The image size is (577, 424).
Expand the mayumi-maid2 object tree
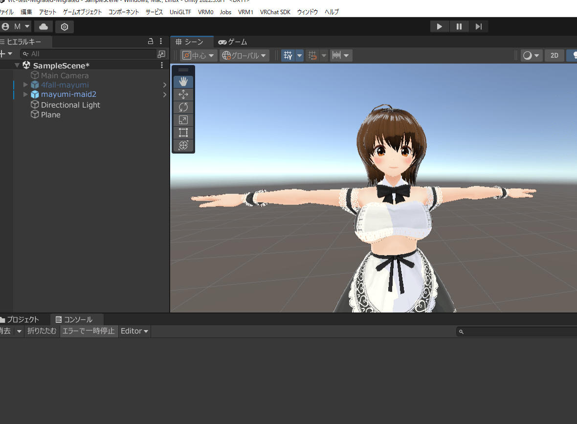click(25, 94)
